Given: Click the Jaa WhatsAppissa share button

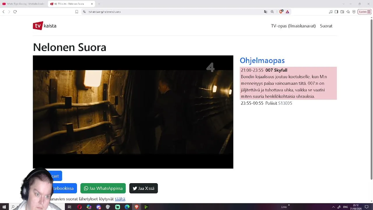Looking at the screenshot, I should tap(103, 188).
